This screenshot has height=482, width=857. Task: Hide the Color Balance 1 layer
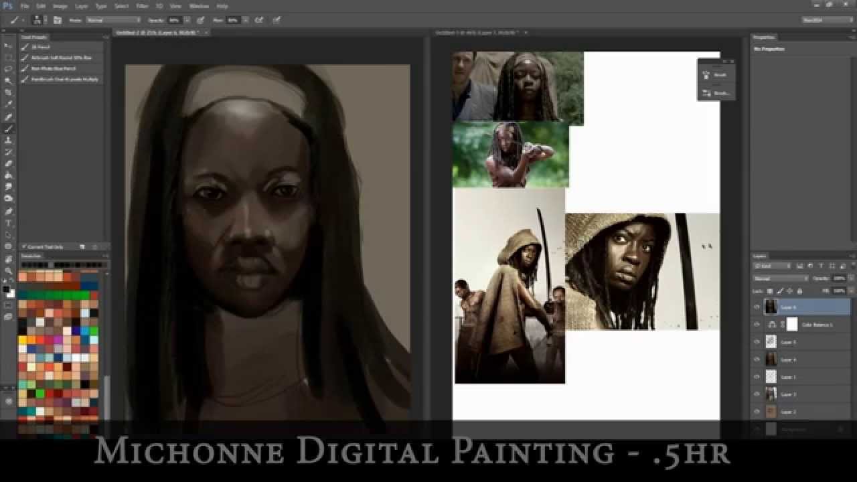(757, 325)
